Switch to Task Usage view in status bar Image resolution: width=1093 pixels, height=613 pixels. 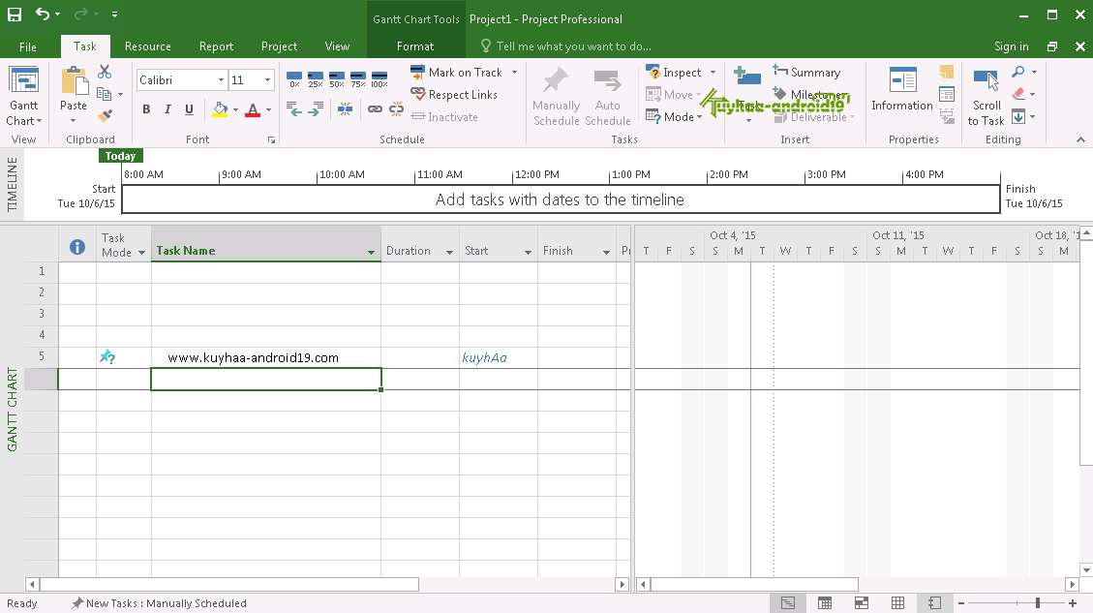point(825,603)
